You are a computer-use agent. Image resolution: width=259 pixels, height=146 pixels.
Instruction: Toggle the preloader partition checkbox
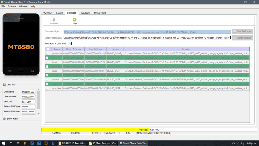click(x=47, y=53)
